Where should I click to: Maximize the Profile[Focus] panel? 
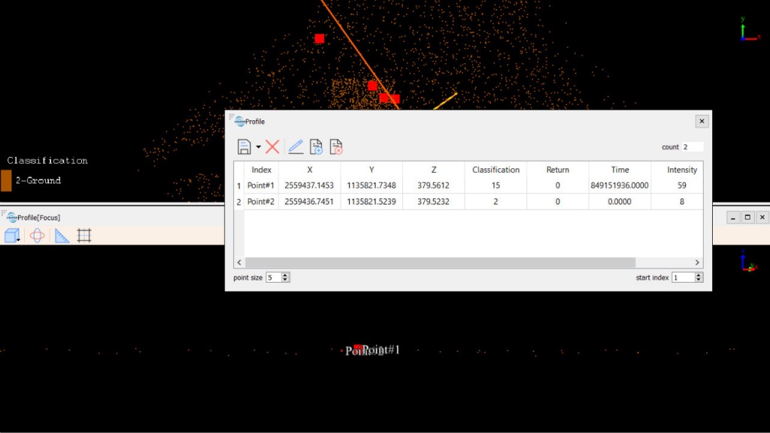[x=747, y=217]
